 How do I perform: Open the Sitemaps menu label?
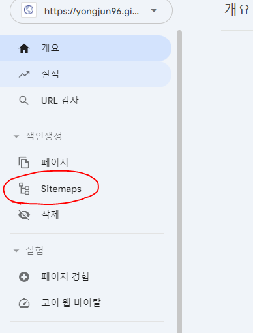click(x=61, y=189)
